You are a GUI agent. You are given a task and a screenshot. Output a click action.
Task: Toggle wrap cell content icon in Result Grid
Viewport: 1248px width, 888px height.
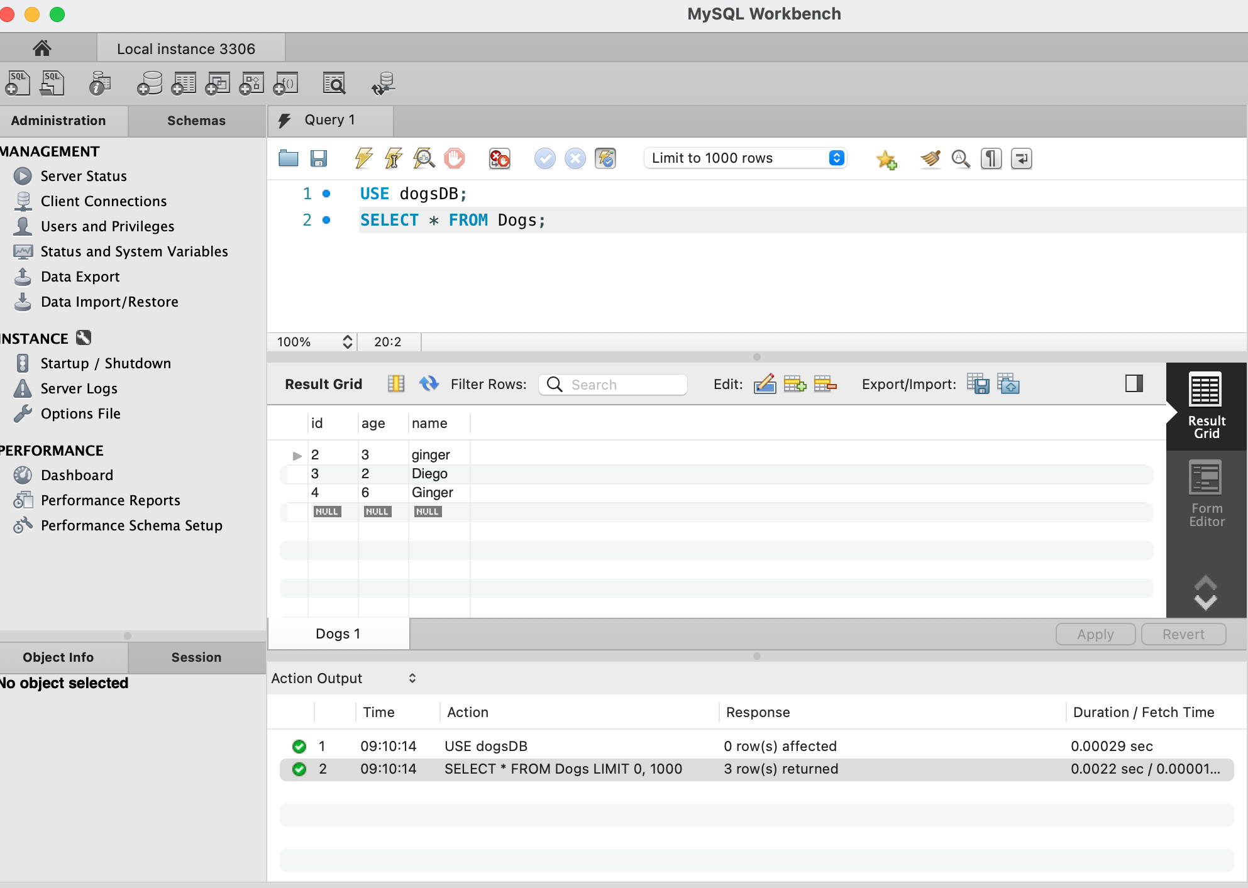(x=396, y=383)
